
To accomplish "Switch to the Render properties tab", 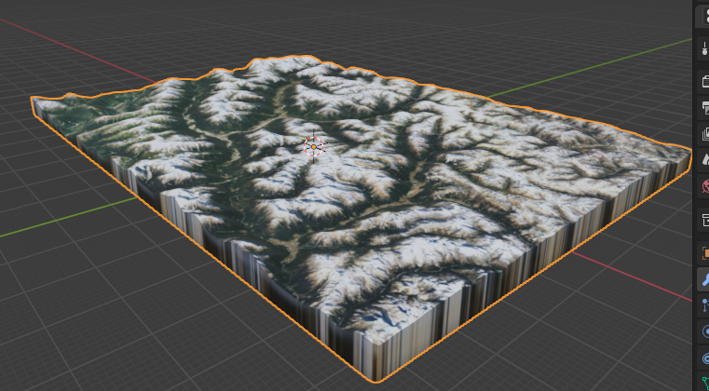I will coord(703,82).
